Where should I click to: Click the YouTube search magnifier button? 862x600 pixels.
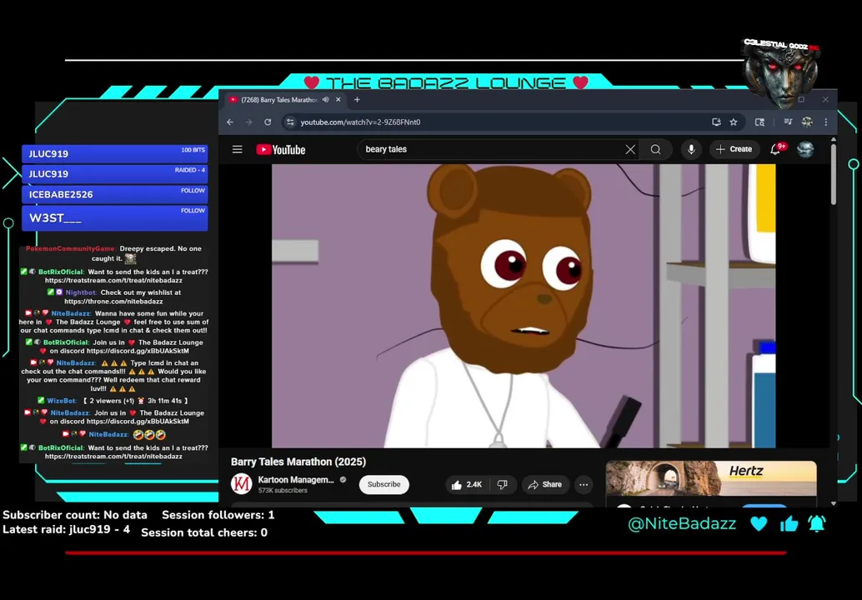click(655, 149)
